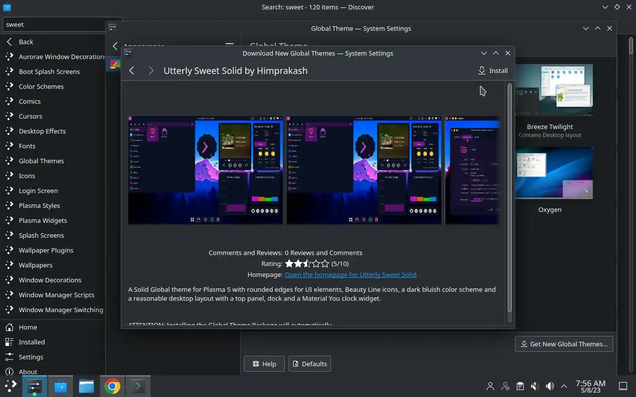Open Cursors category
Screen dimensions: 636x397
click(53, 116)
